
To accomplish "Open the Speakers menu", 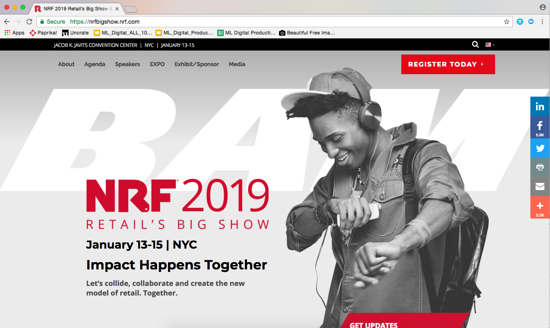I will click(x=127, y=64).
